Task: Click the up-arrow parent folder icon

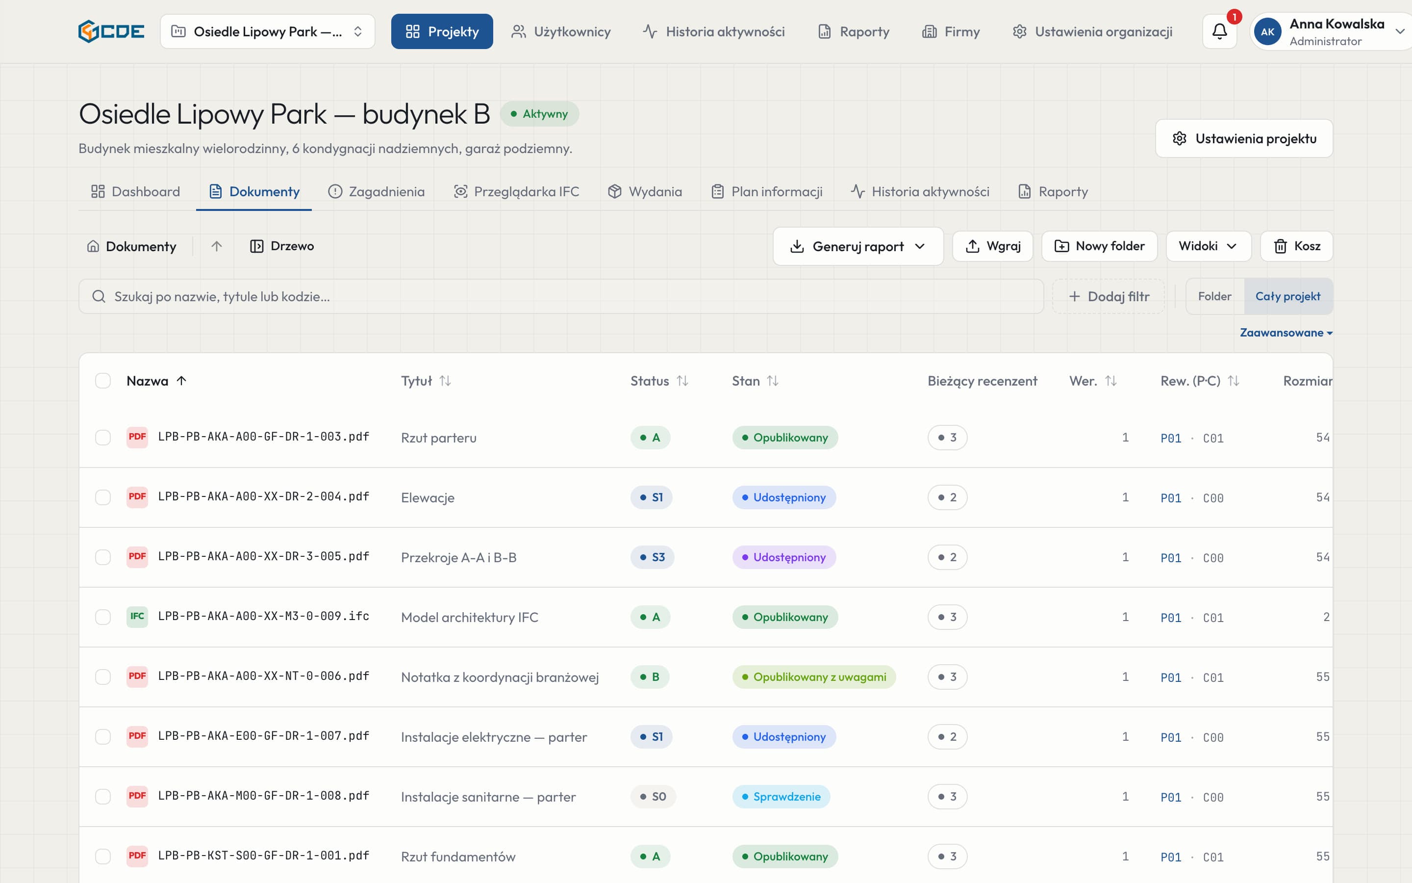Action: 217,246
